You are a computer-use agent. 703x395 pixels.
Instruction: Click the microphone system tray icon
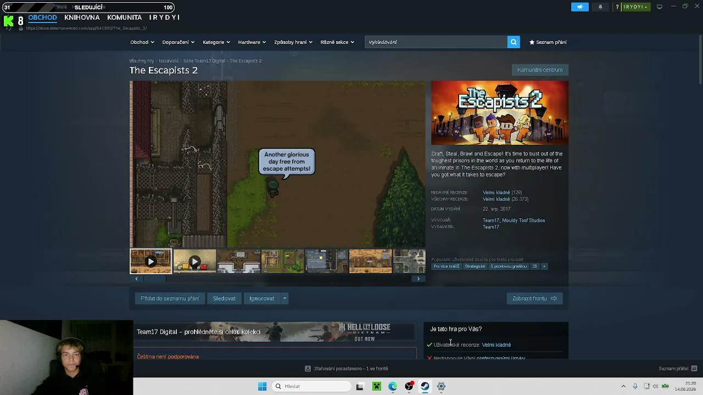click(635, 386)
